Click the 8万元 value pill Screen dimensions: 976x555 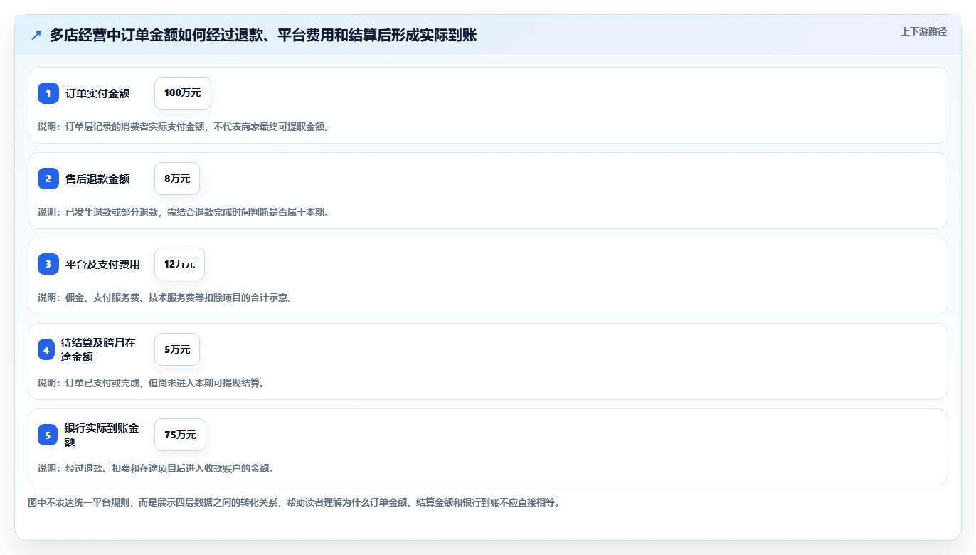[x=177, y=179]
